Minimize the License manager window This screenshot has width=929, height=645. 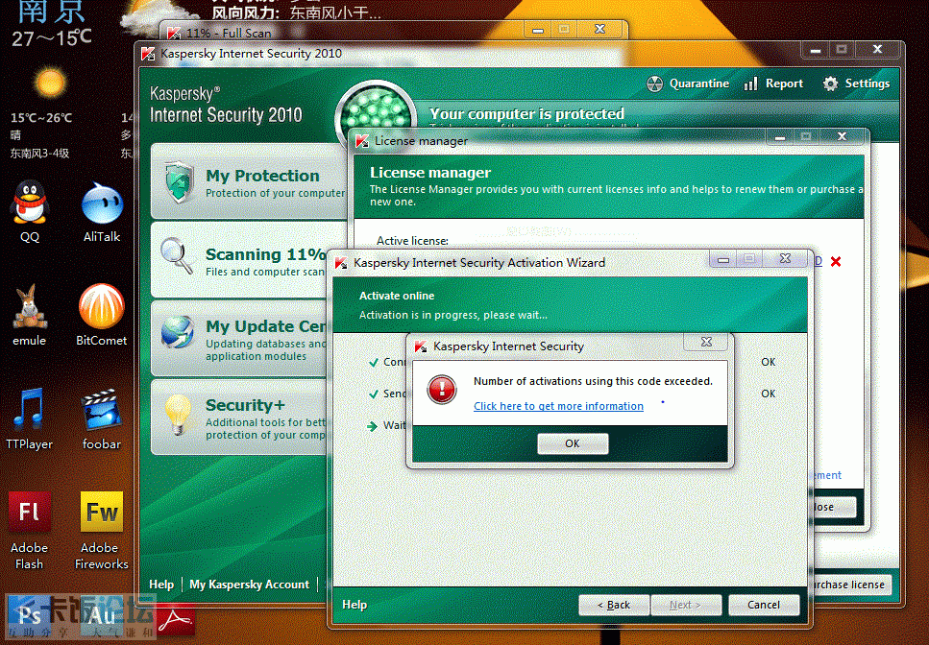coord(780,137)
